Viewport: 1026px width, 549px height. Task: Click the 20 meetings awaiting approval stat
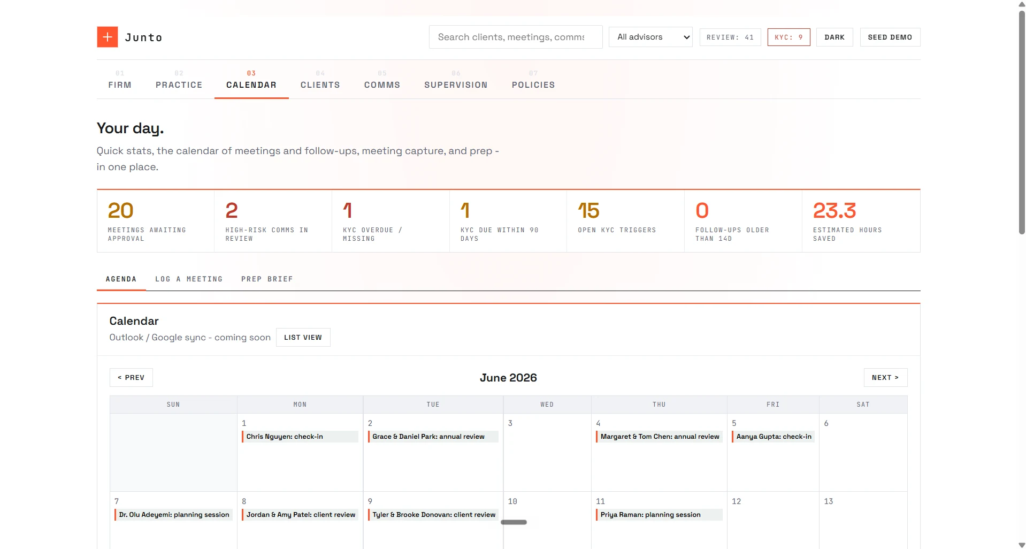tap(156, 221)
